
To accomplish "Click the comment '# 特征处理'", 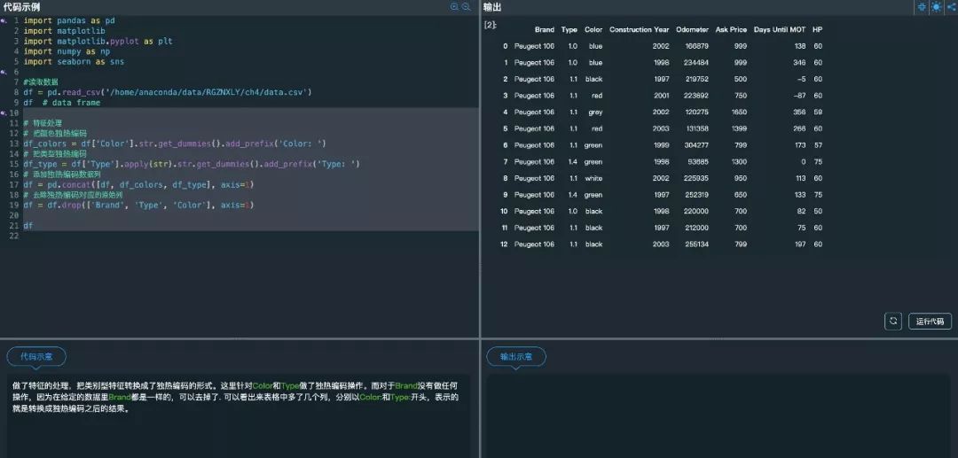I will [43, 123].
